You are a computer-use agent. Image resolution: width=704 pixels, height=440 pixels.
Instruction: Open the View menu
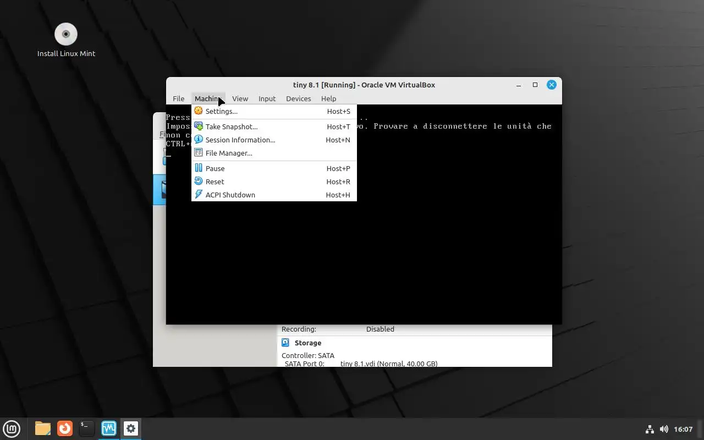(240, 98)
